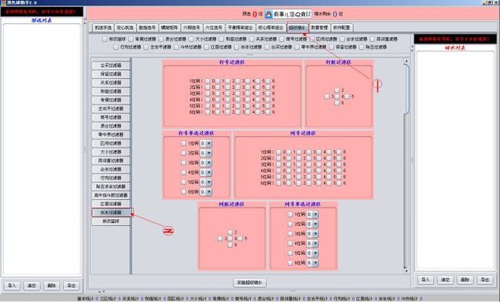Viewport: 500px width, 302px height.
Task: Tick the 1位码 checkbox in 行号单选过滤区
Action: [x=184, y=144]
